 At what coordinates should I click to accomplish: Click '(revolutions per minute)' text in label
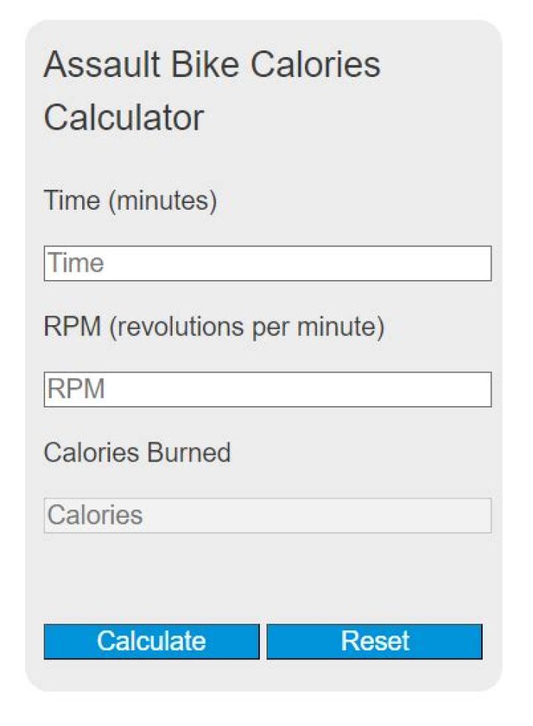(x=247, y=327)
